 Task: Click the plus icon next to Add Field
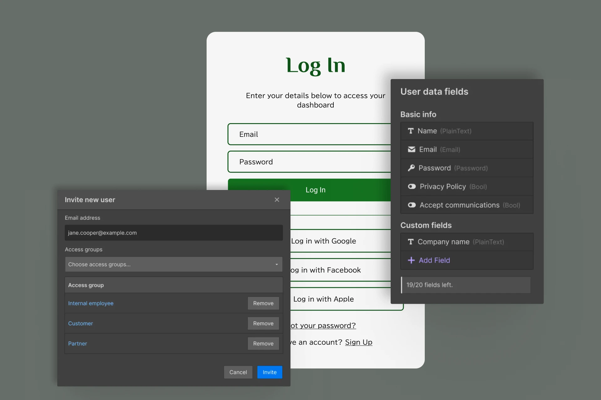click(411, 260)
